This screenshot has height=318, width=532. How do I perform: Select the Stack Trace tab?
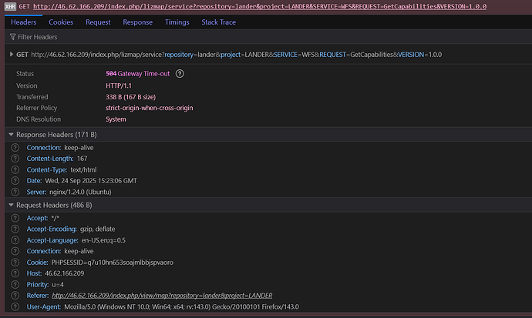coord(219,22)
